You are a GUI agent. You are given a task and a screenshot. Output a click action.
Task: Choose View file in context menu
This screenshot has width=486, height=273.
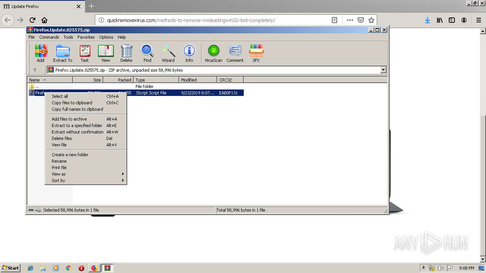(x=86, y=145)
